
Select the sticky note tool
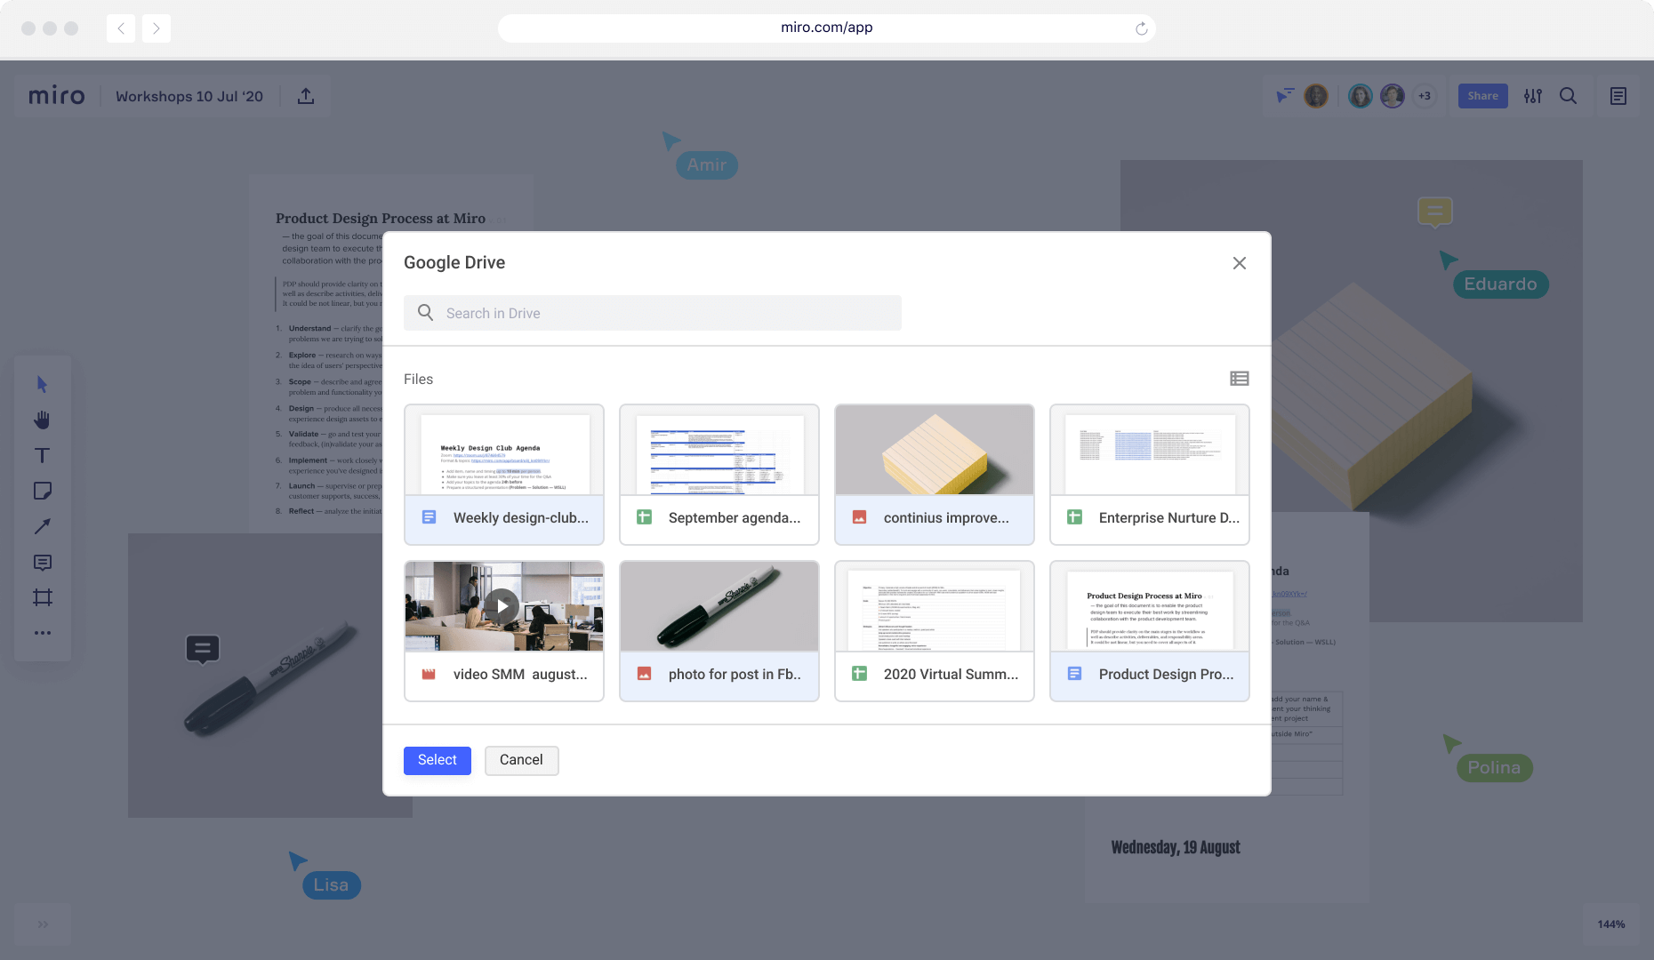(x=42, y=491)
